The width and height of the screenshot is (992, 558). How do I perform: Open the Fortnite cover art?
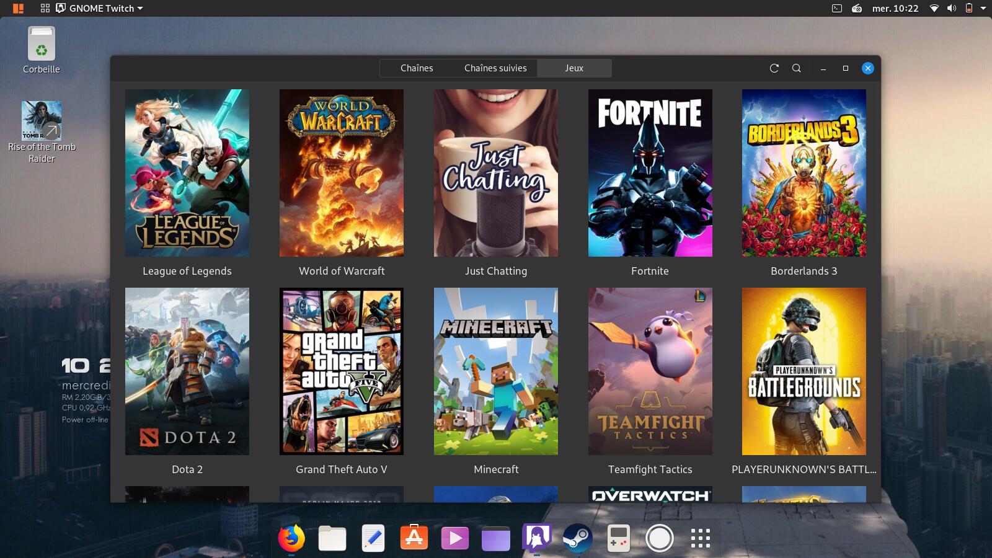pos(650,173)
